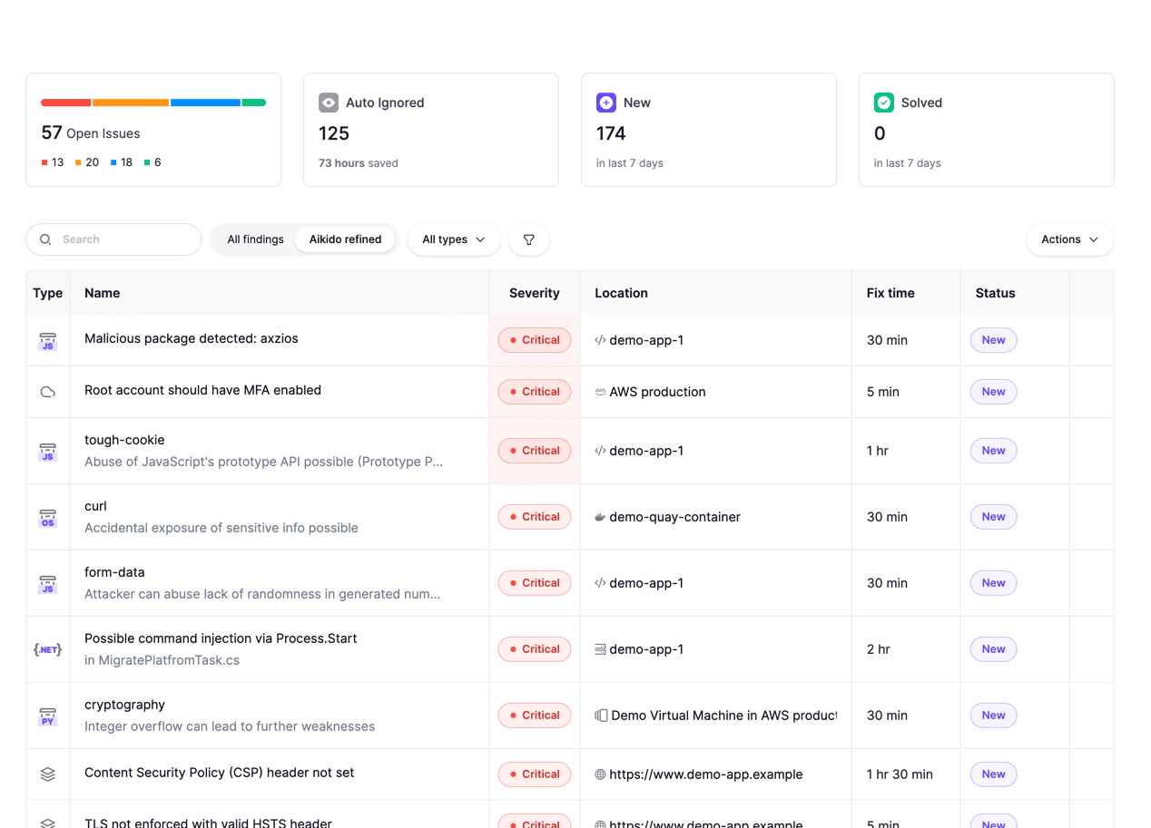Click Critical badge for cryptography row

(x=535, y=716)
